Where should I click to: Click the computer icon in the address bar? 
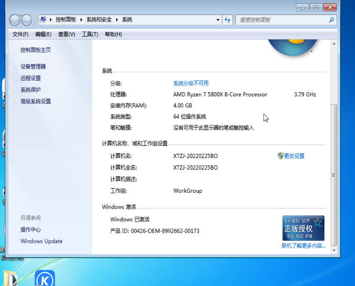pyautogui.click(x=44, y=20)
